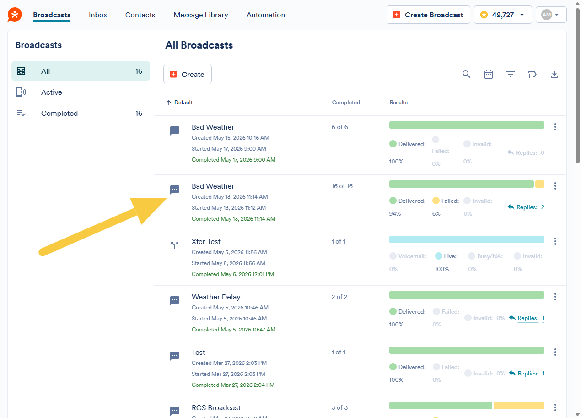Open the three-dot menu for Weather Delay
The height and width of the screenshot is (418, 581).
pyautogui.click(x=555, y=297)
